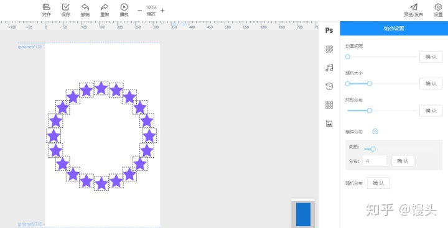Click the 环形分布 label

[x=354, y=100]
